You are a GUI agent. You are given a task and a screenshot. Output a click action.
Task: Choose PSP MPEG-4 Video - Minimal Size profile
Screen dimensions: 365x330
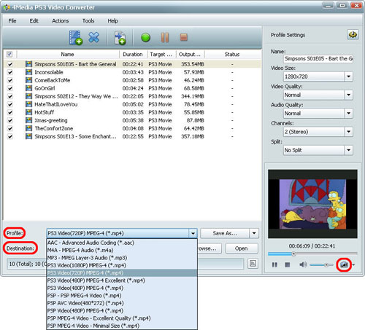click(122, 326)
